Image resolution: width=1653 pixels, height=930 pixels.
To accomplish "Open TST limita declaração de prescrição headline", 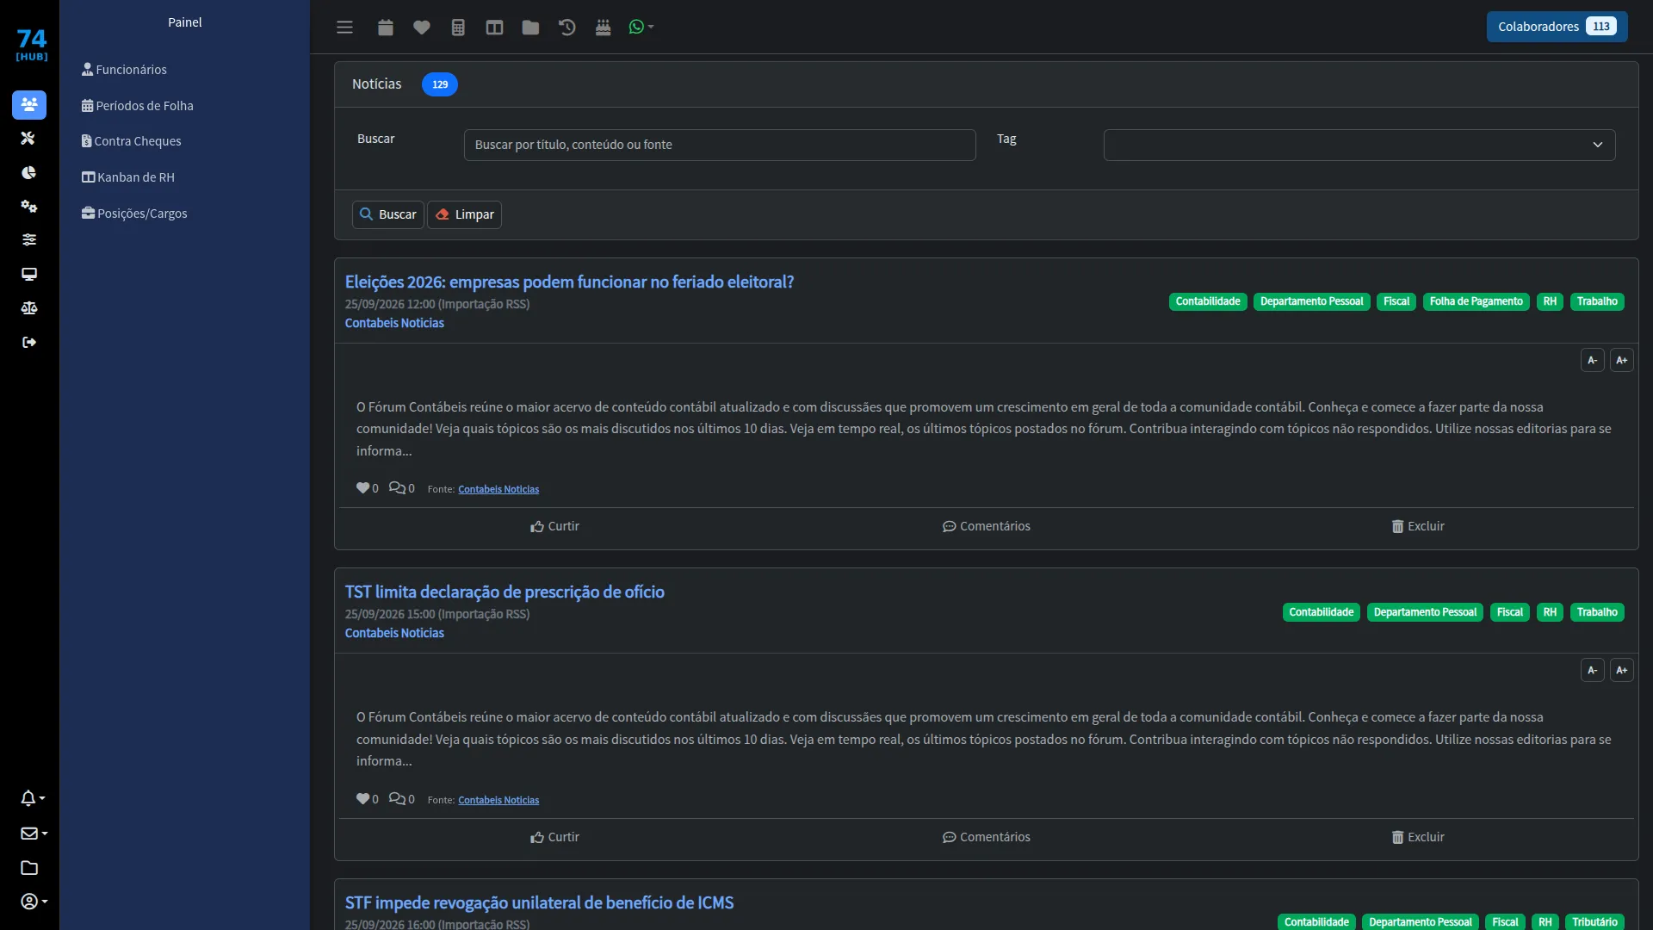I will click(x=505, y=592).
